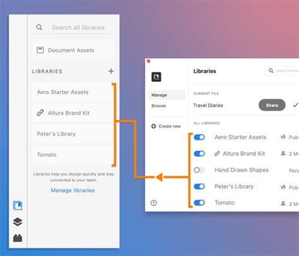Click the Document Assets icon
Viewport: 299px width, 256px height.
[40, 50]
